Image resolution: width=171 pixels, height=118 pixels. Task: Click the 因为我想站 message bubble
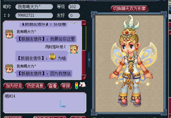pos(44,73)
